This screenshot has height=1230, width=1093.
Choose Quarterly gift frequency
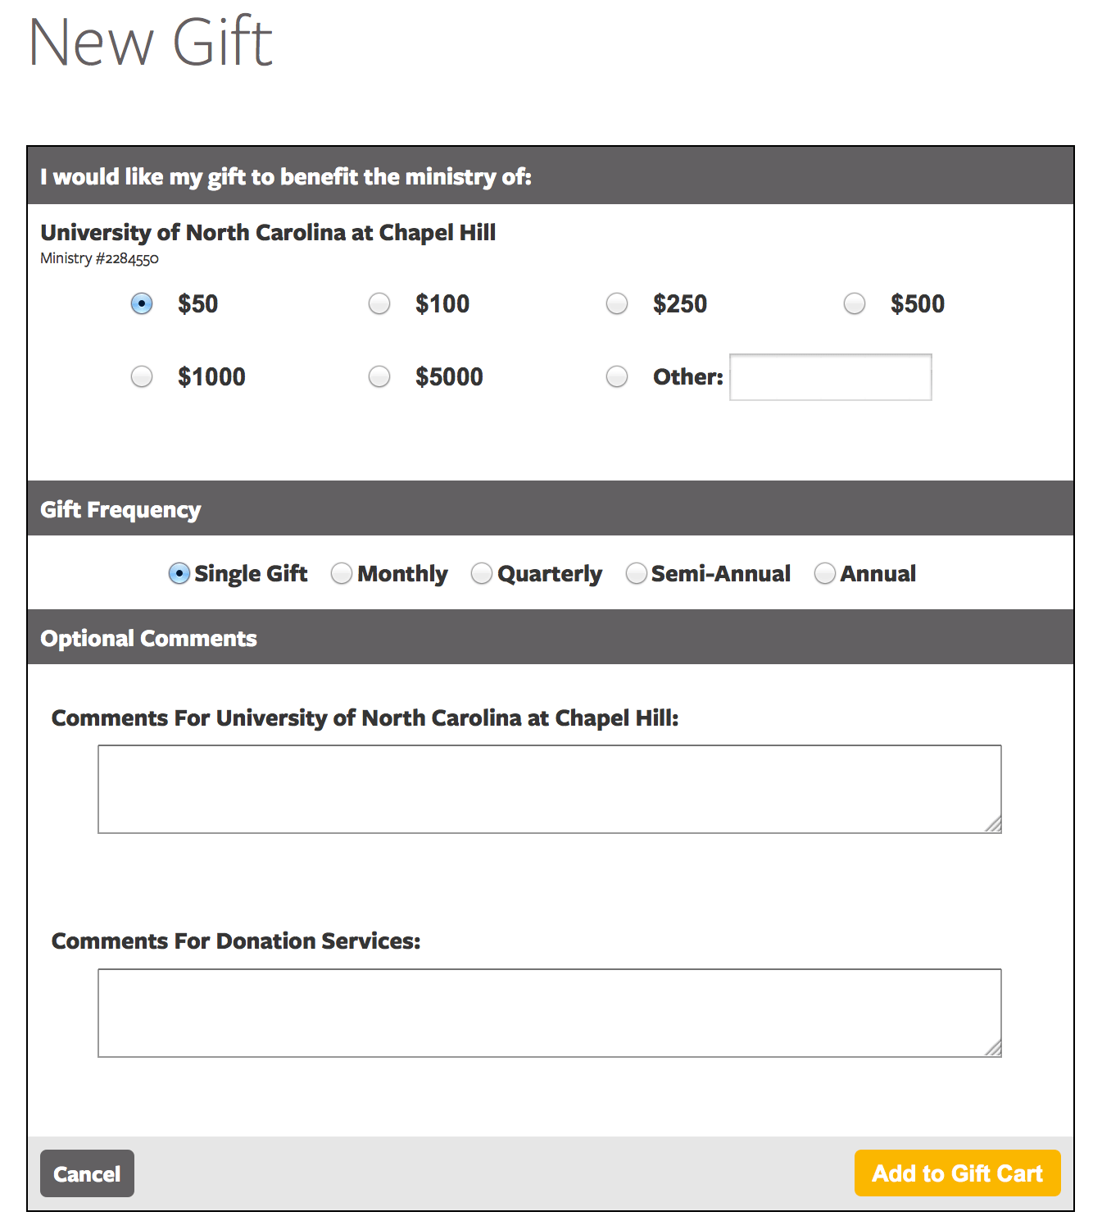tap(482, 573)
